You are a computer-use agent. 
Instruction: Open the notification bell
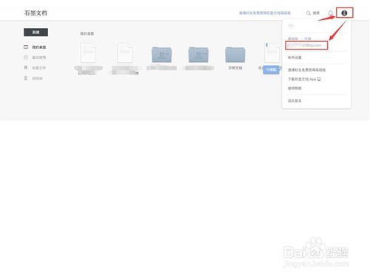[331, 13]
